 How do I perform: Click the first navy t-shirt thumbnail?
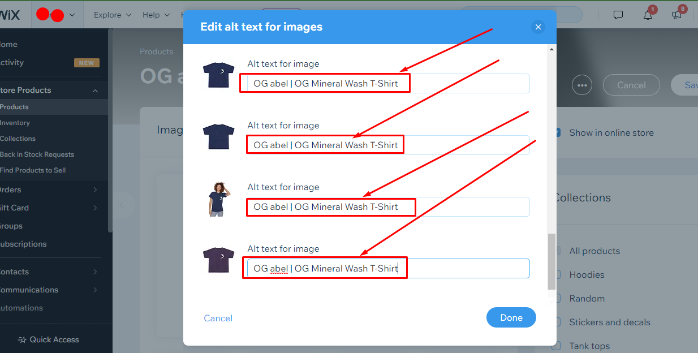coord(218,76)
